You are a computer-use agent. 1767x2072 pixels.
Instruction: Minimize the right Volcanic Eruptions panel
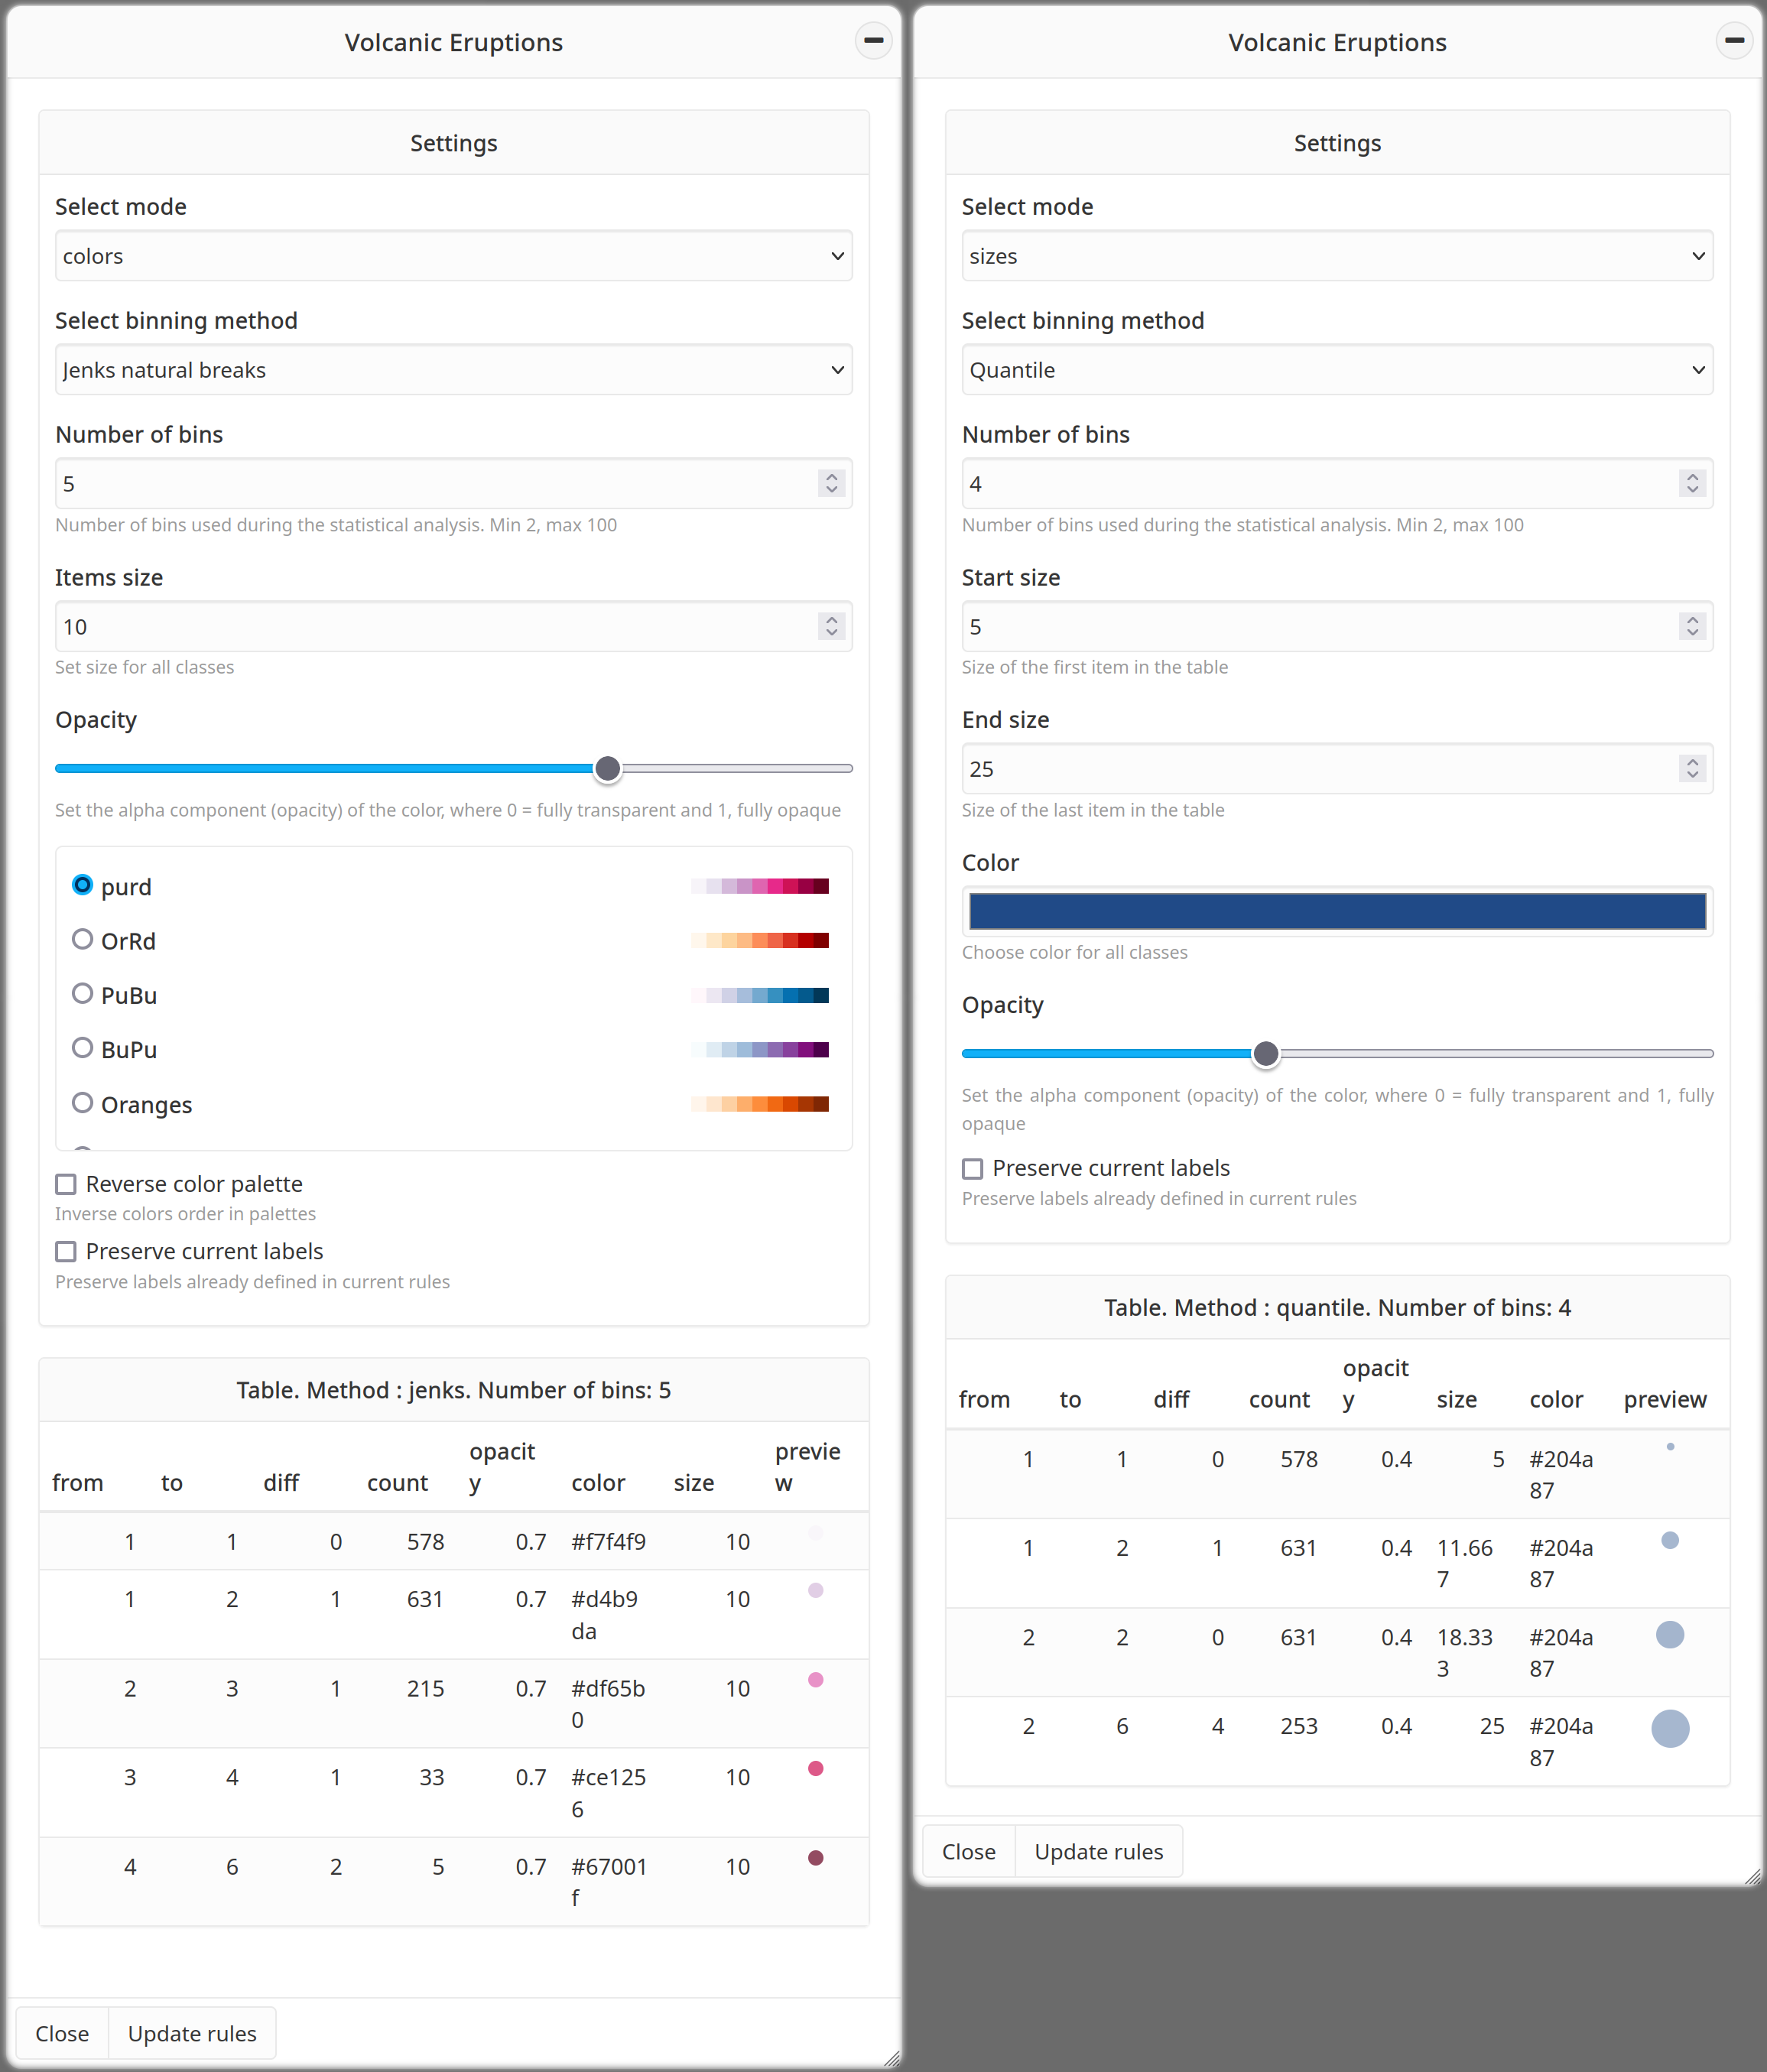point(1734,41)
